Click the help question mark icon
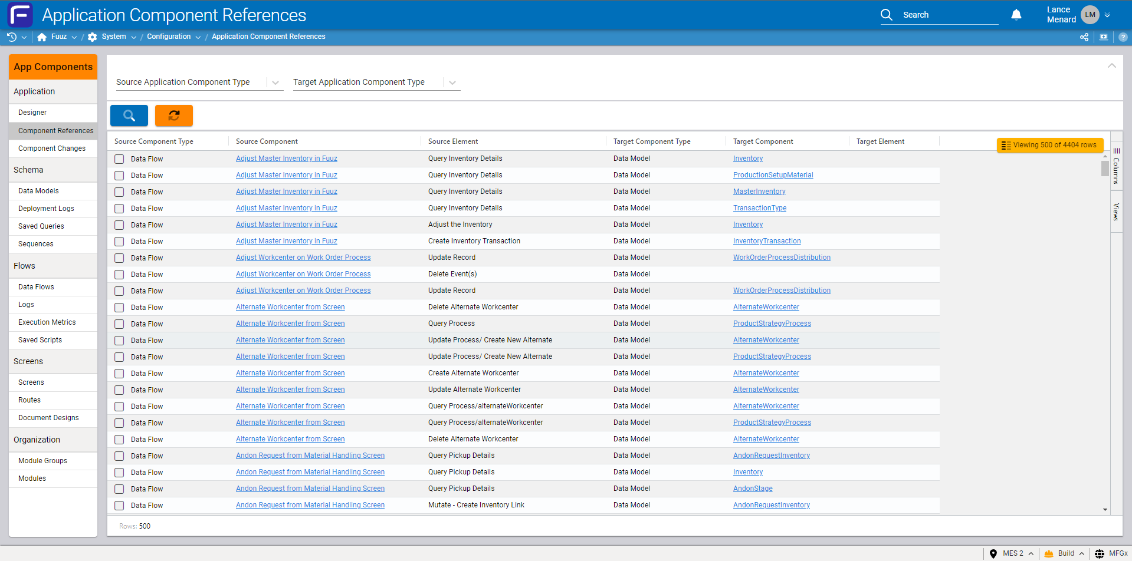1132x561 pixels. (1123, 37)
